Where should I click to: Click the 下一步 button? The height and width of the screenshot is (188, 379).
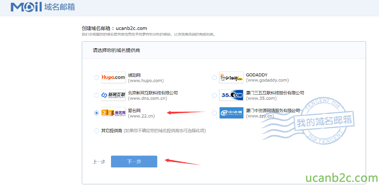click(x=134, y=161)
